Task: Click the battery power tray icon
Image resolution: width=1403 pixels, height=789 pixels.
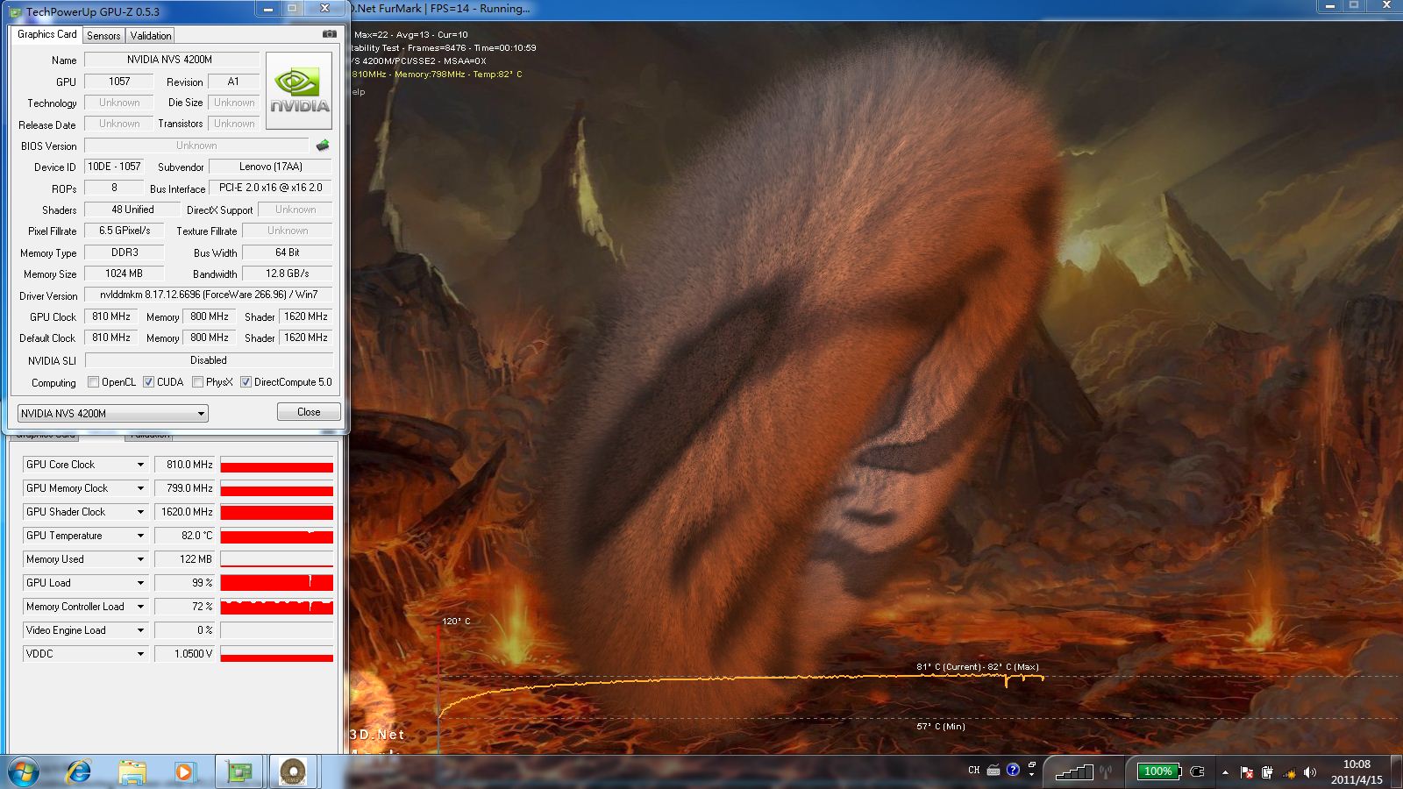Action: pos(1267,772)
